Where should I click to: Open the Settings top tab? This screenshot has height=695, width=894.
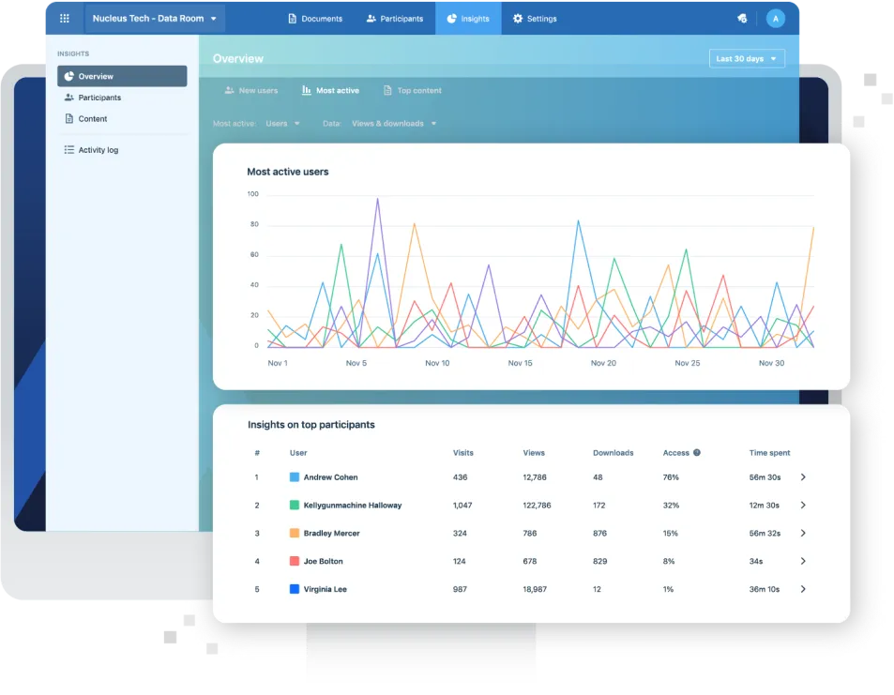(x=535, y=18)
